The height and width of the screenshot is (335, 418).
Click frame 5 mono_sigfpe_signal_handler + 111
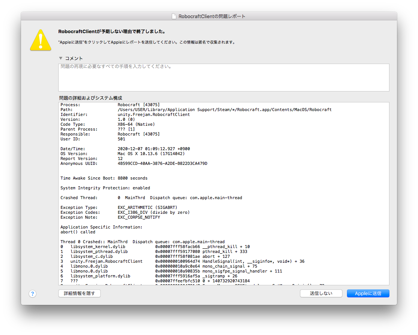(x=171, y=271)
